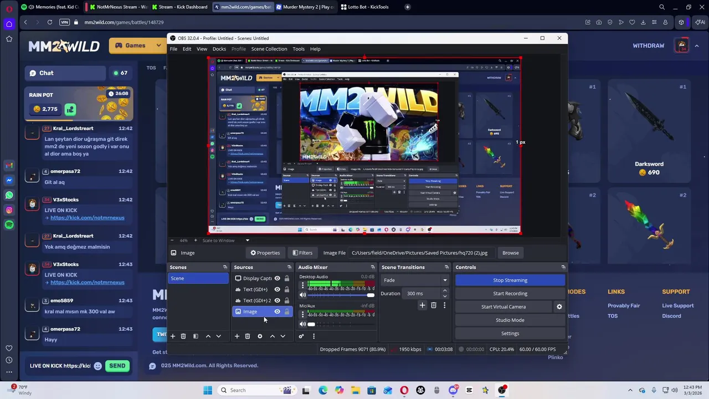709x399 pixels.
Task: Unlock the Text (GDI+) source
Action: (x=286, y=289)
